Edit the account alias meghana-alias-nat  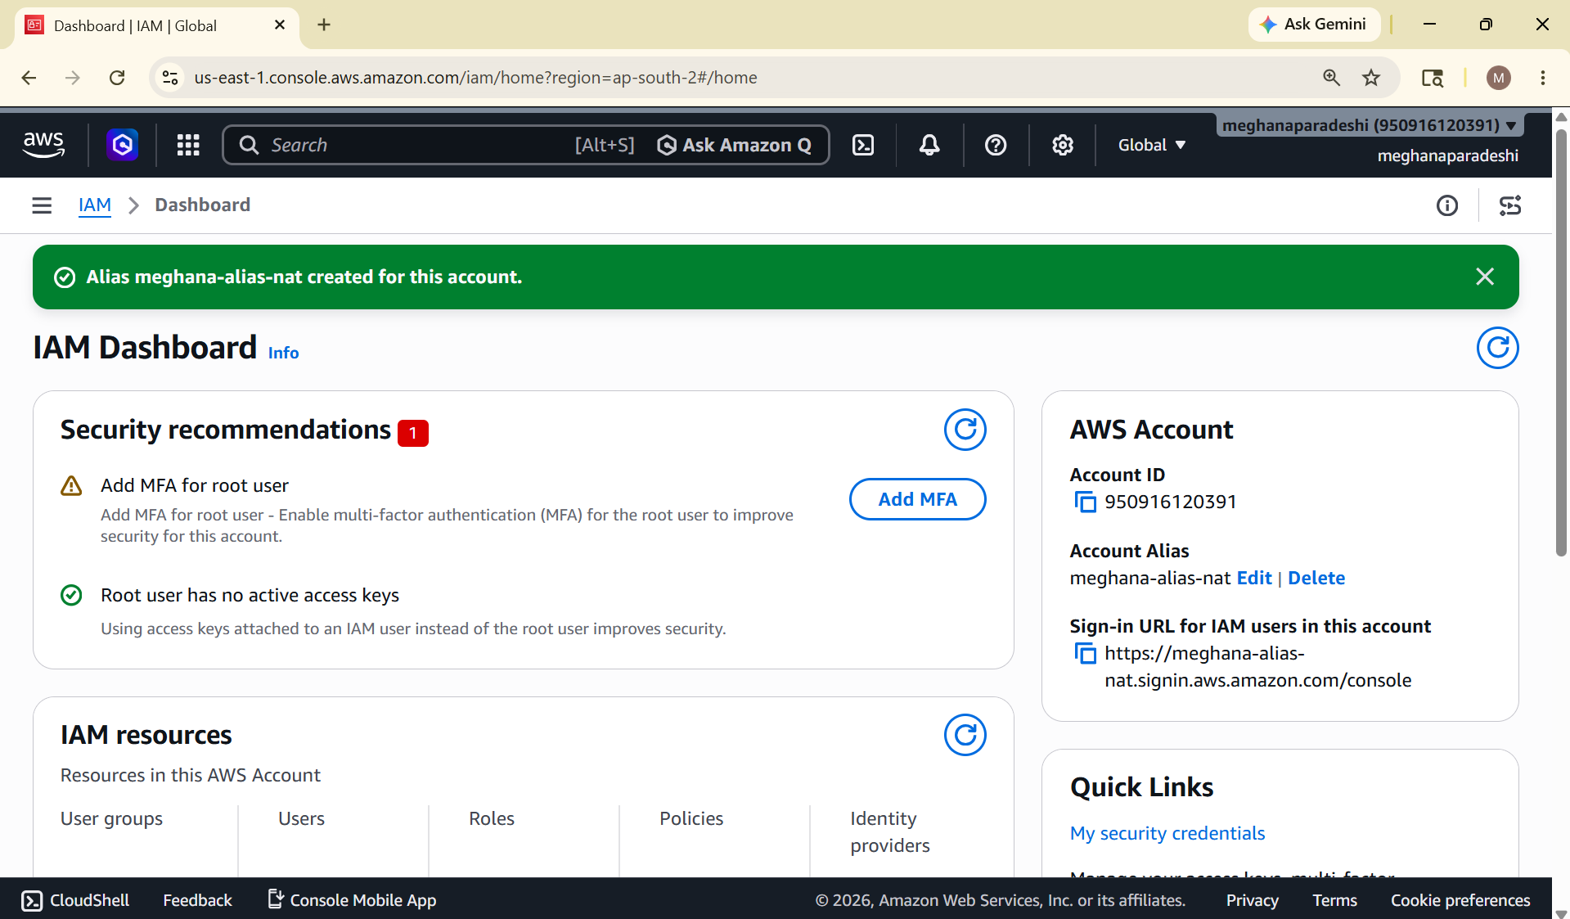[1253, 578]
